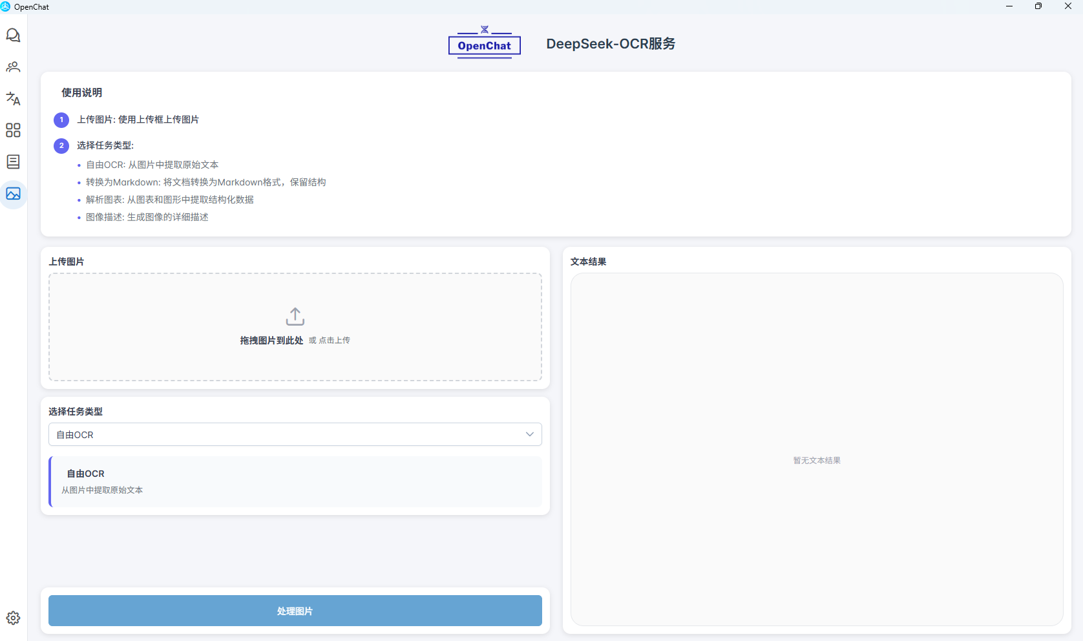1083x641 pixels.
Task: Click 从图片中提取原始文本 description under 自由OCR
Action: [x=102, y=490]
